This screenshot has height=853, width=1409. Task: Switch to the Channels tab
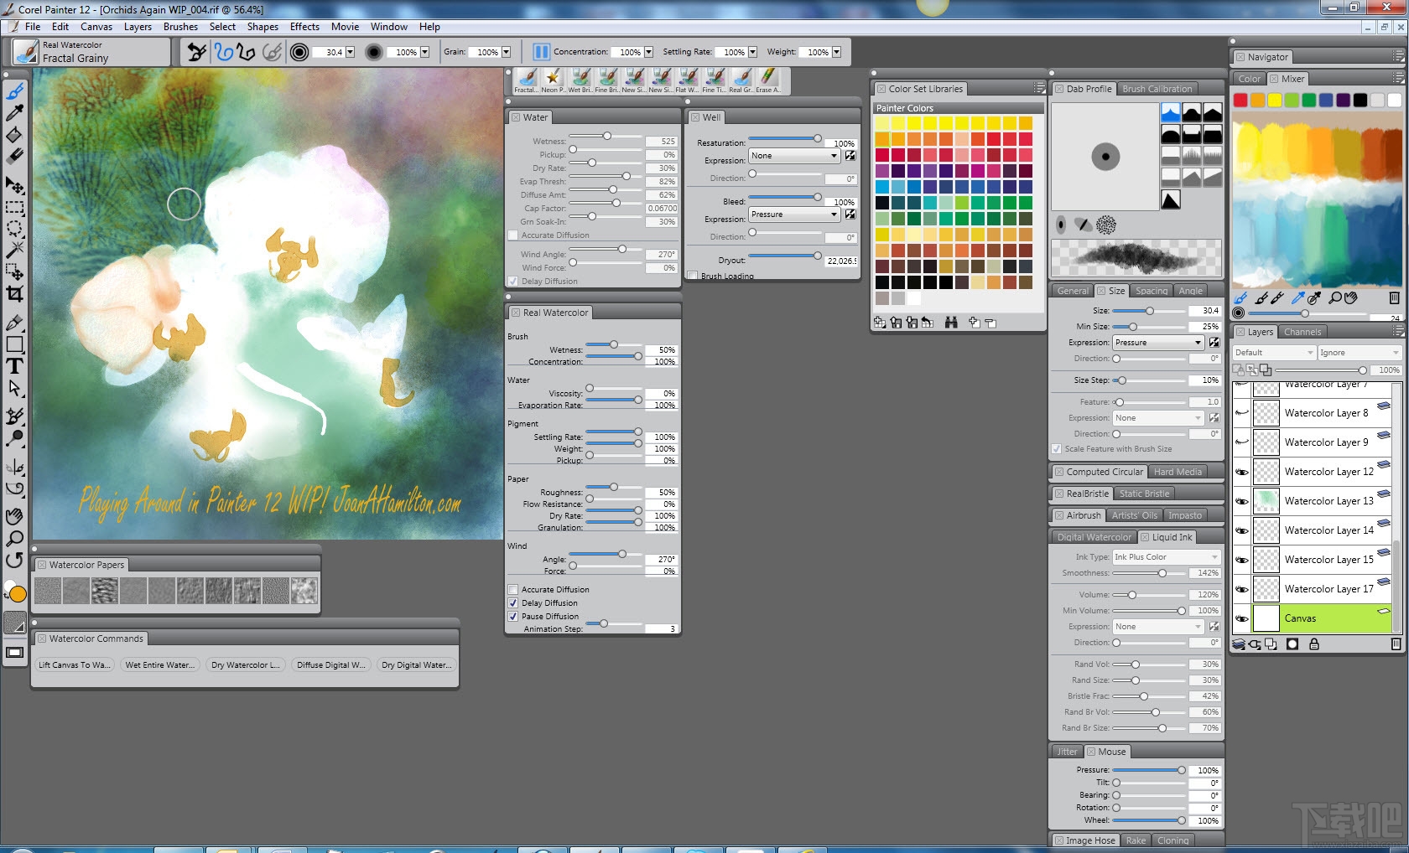point(1302,331)
